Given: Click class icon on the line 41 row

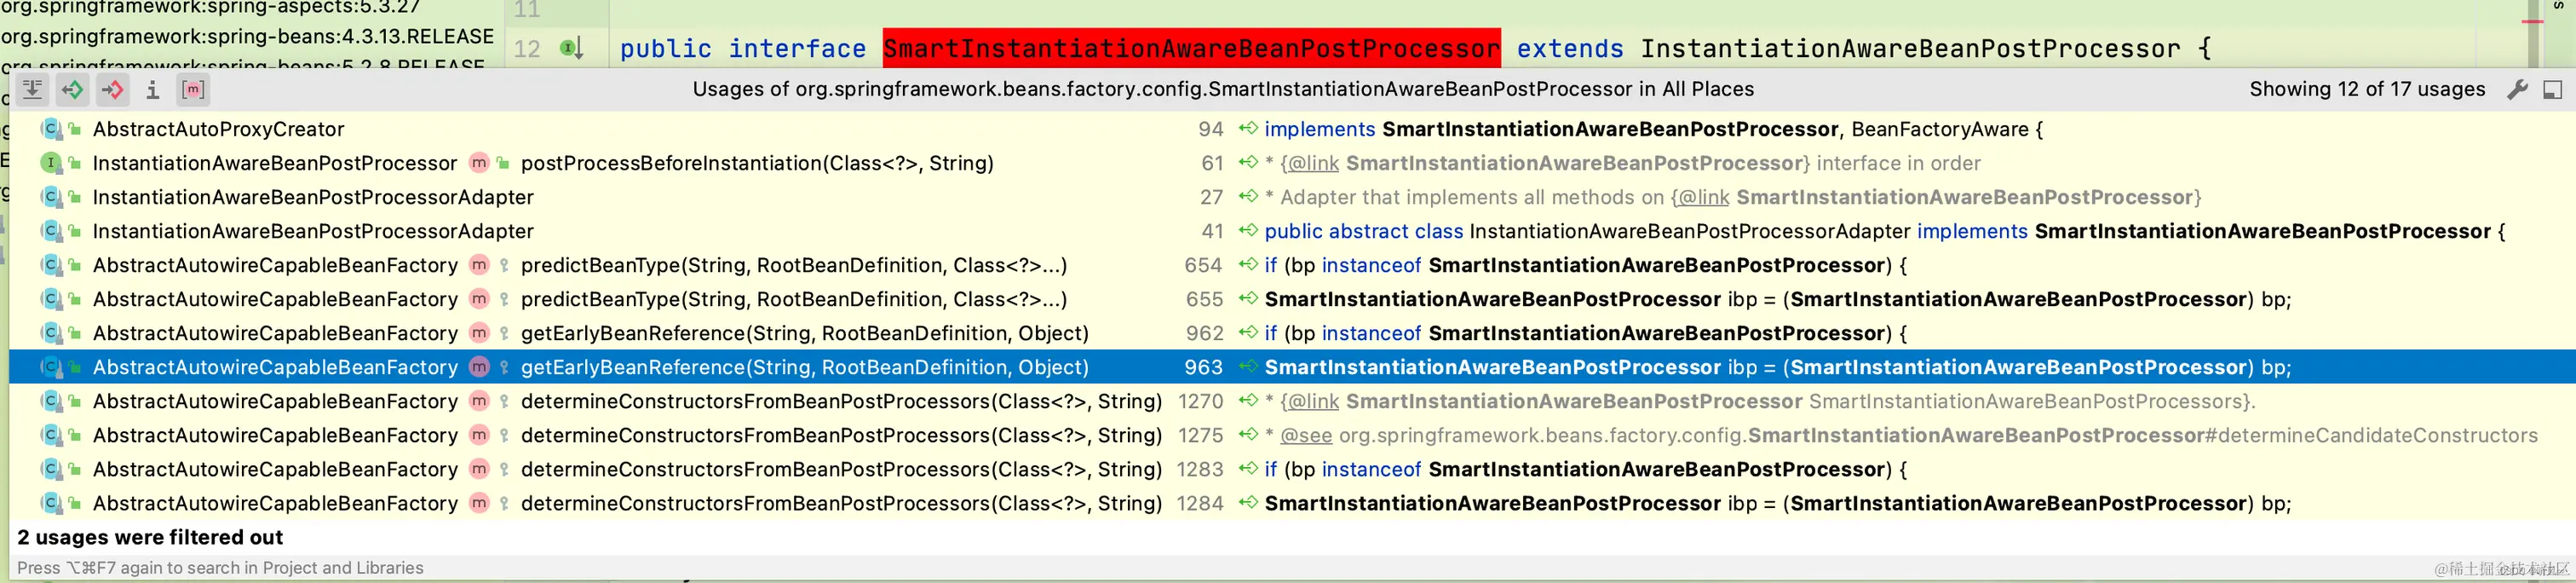Looking at the screenshot, I should [50, 231].
